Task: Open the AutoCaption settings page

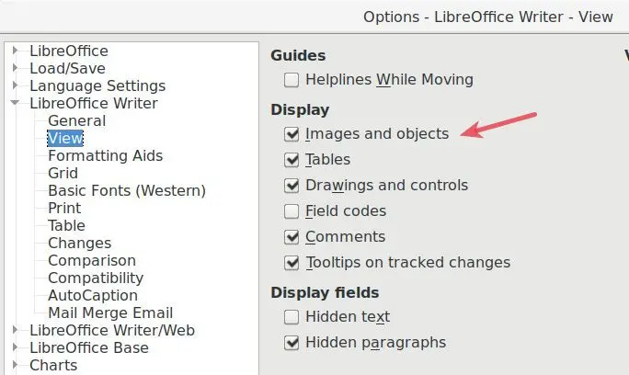Action: tap(92, 296)
